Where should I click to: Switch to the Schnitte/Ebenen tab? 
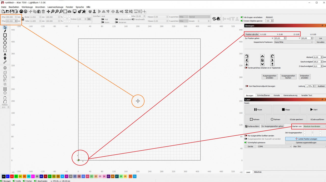pyautogui.click(x=263, y=95)
